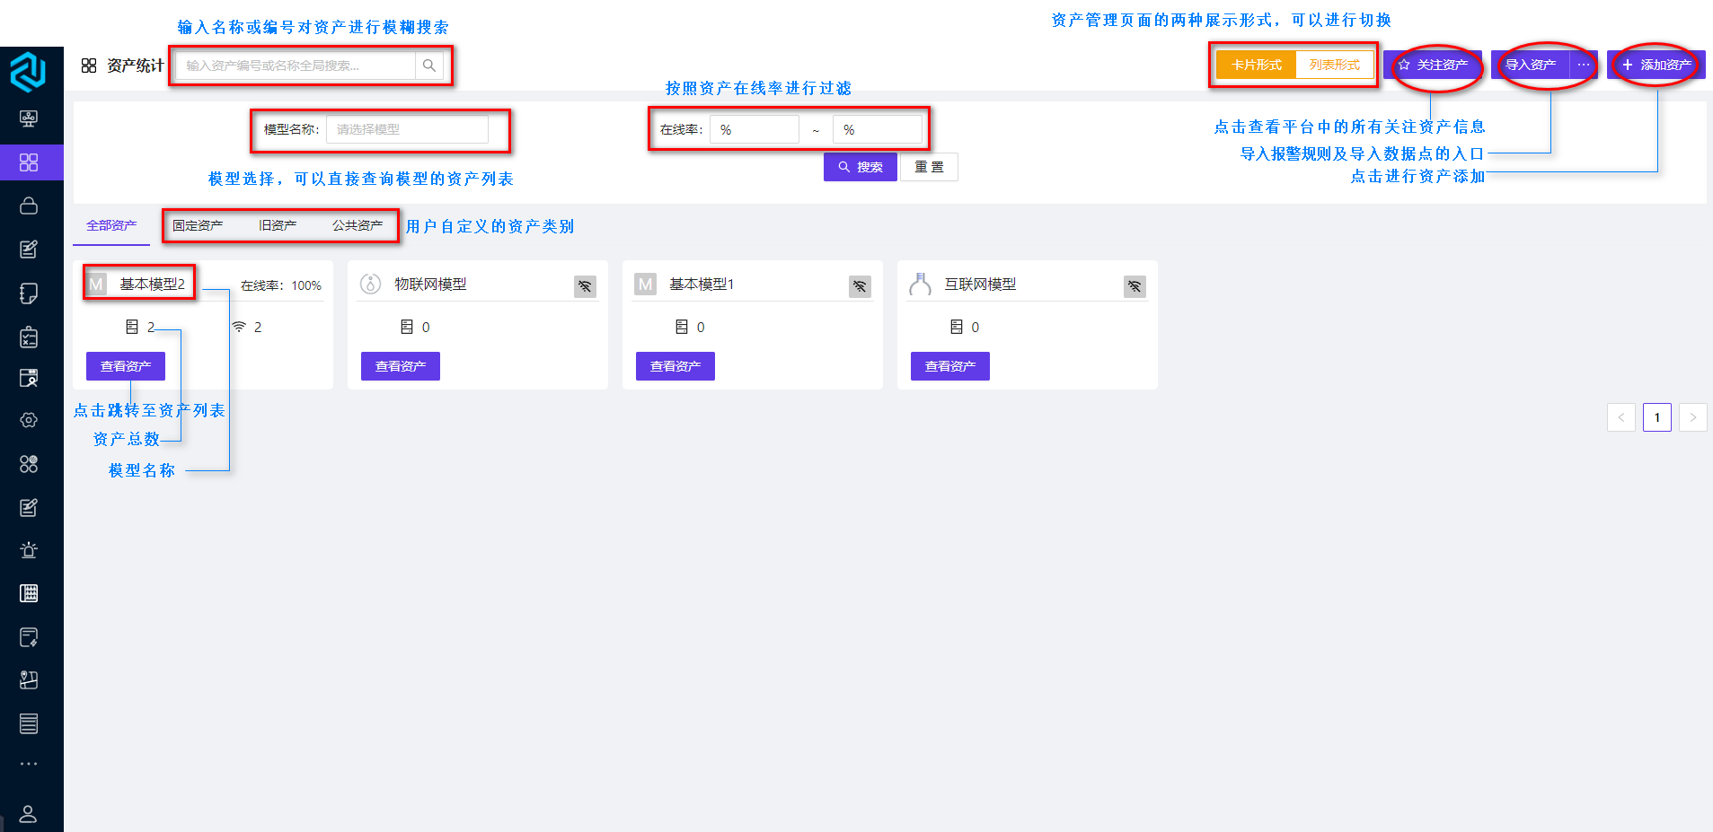The height and width of the screenshot is (832, 1713).
Task: Click the 导入资产 button
Action: click(1531, 65)
